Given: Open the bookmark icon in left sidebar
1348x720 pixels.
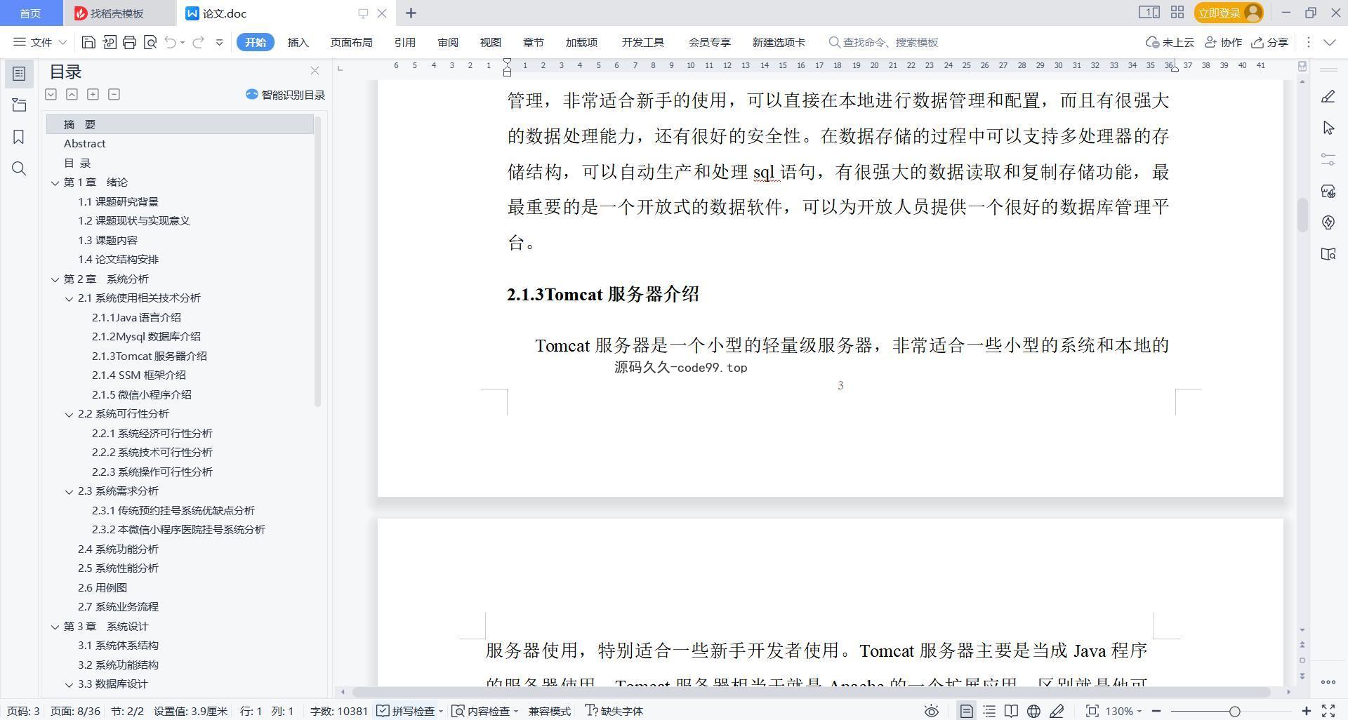Looking at the screenshot, I should click(19, 137).
